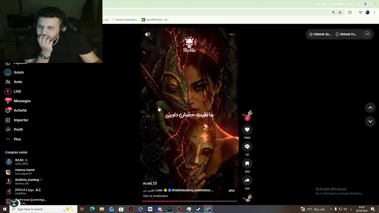
Task: Open the Electron Anticheat bookmark
Action: click(x=125, y=20)
